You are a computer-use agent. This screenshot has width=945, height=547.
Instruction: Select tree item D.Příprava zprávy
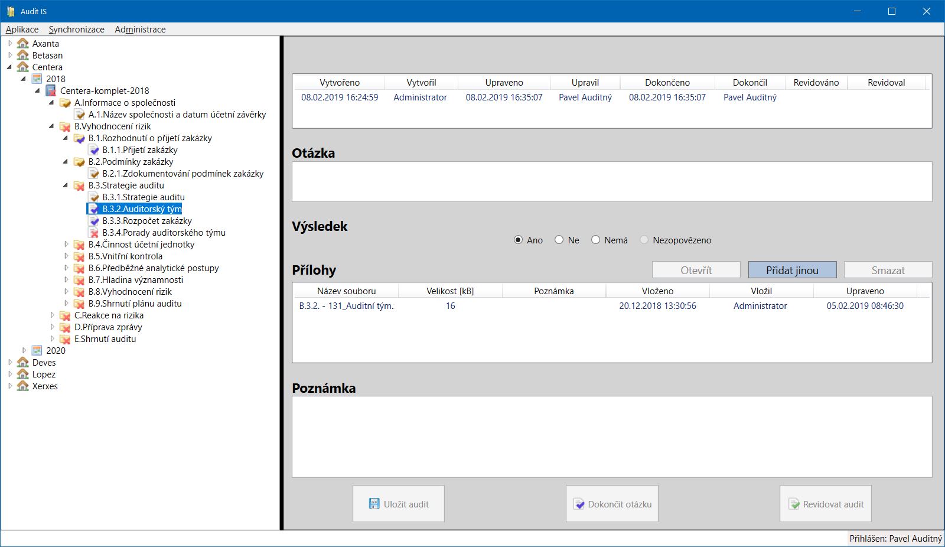click(108, 327)
